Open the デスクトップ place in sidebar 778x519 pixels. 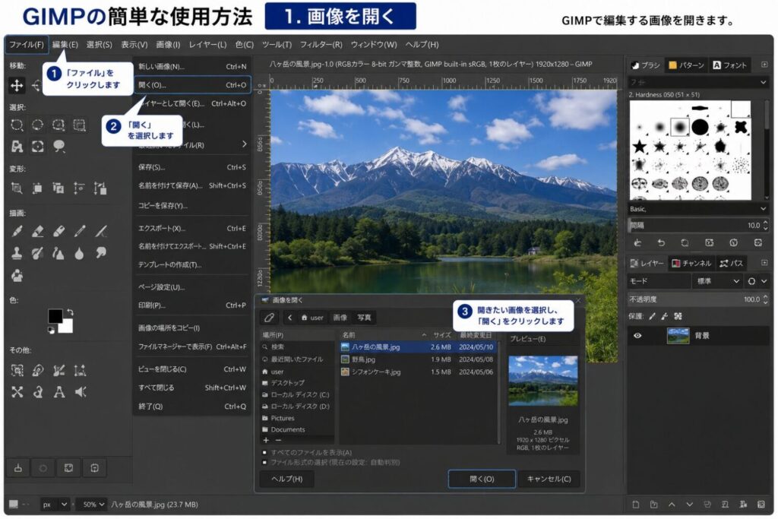(x=297, y=383)
